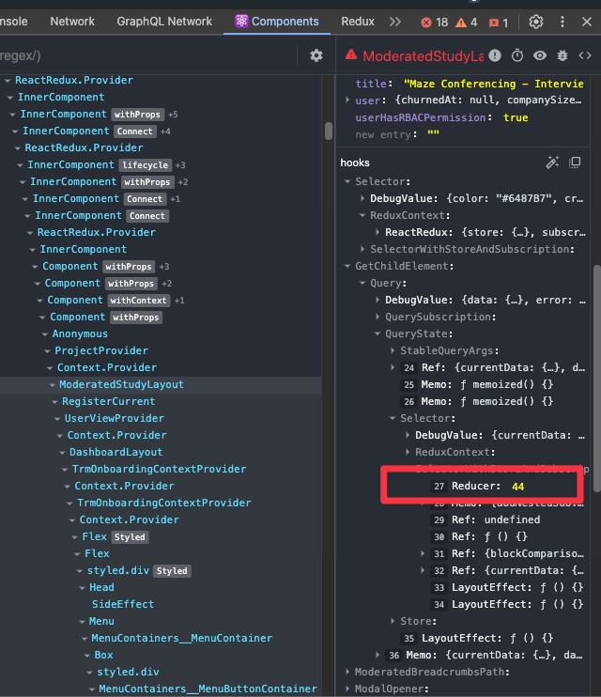This screenshot has height=697, width=601.
Task: Select MenuContainers__MenuContainer component
Action: [x=182, y=638]
